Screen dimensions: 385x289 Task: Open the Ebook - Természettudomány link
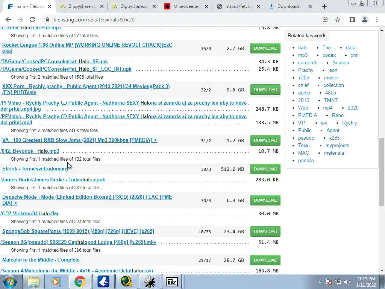tap(36, 169)
